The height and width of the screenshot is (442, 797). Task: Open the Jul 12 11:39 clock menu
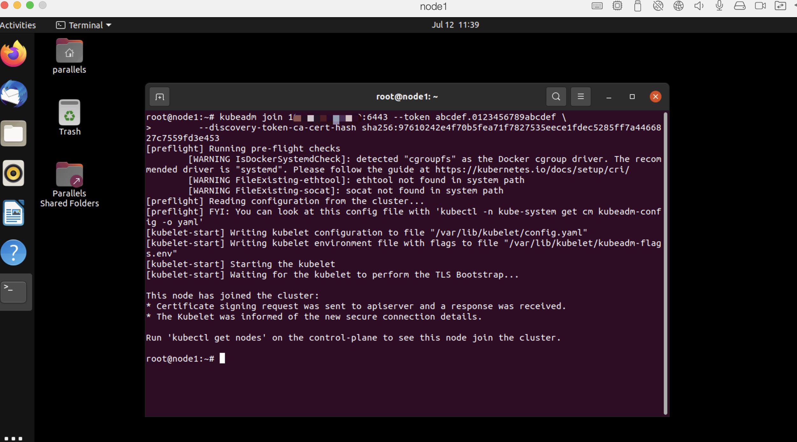455,25
